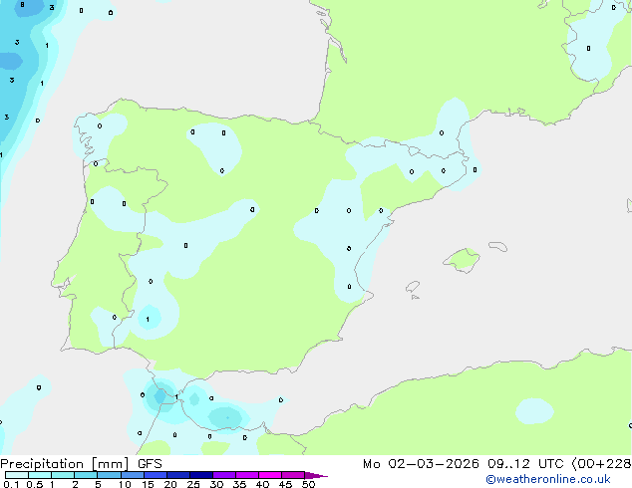Image resolution: width=632 pixels, height=488 pixels.
Task: Click the '35' legend scale label
Action: click(x=239, y=484)
